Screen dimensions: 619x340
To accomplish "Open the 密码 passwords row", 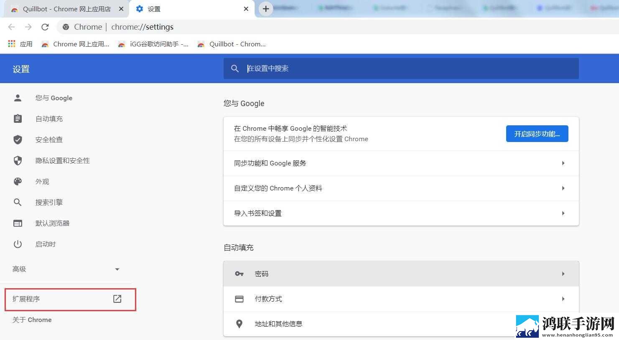I will (x=401, y=274).
